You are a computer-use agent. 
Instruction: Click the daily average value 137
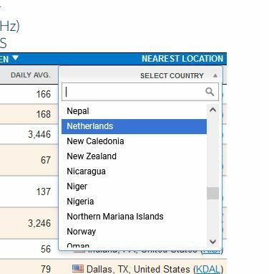click(44, 192)
